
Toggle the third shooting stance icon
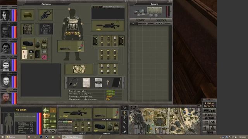(46, 121)
